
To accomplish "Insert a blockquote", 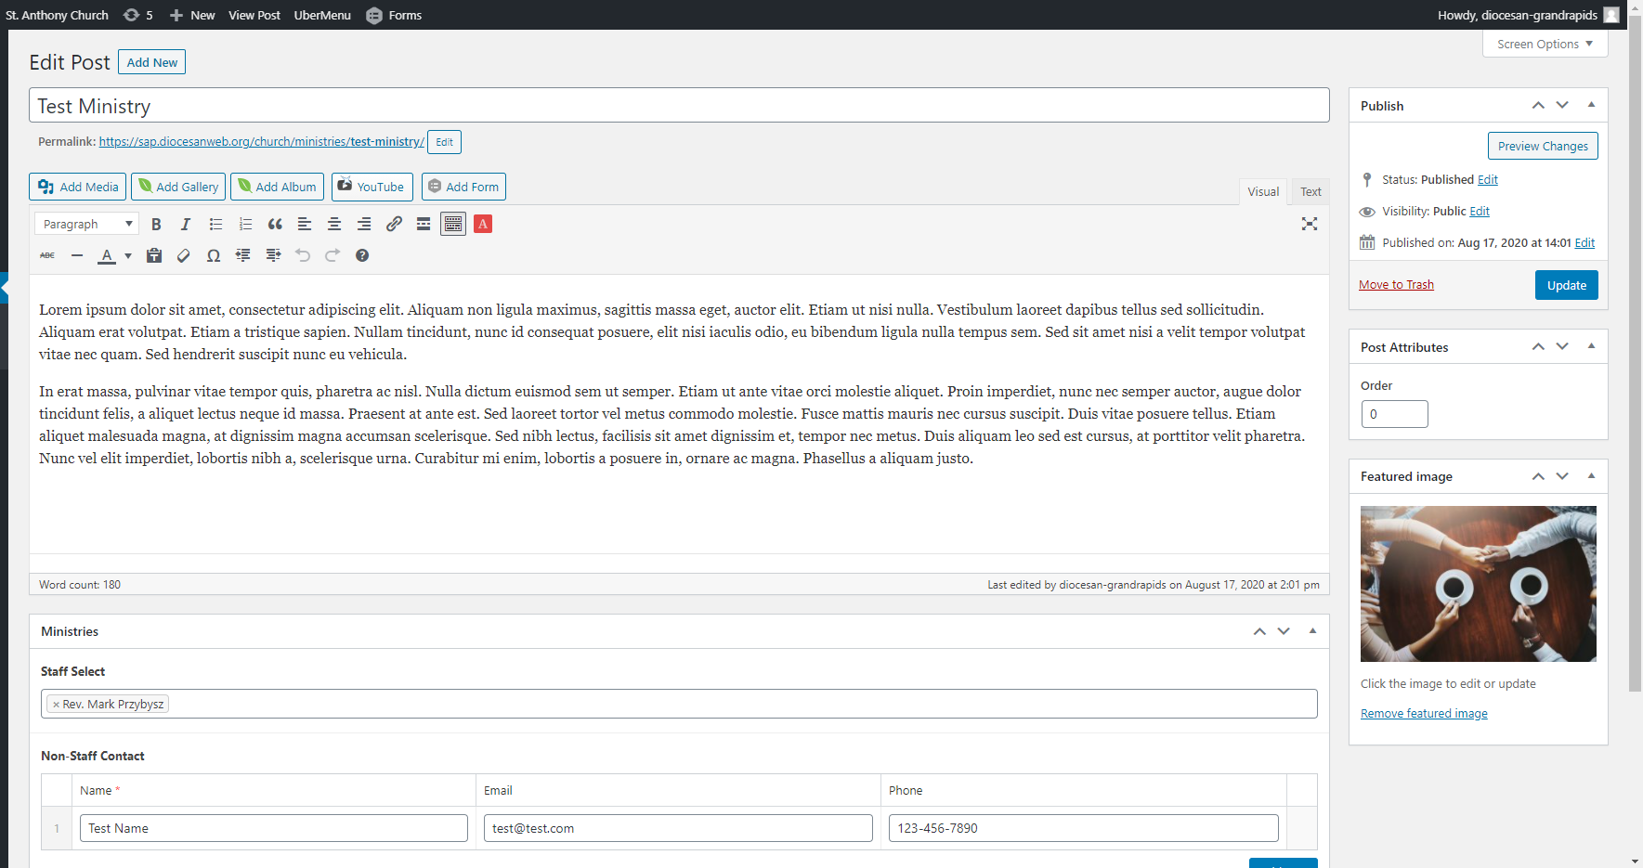I will click(x=275, y=224).
